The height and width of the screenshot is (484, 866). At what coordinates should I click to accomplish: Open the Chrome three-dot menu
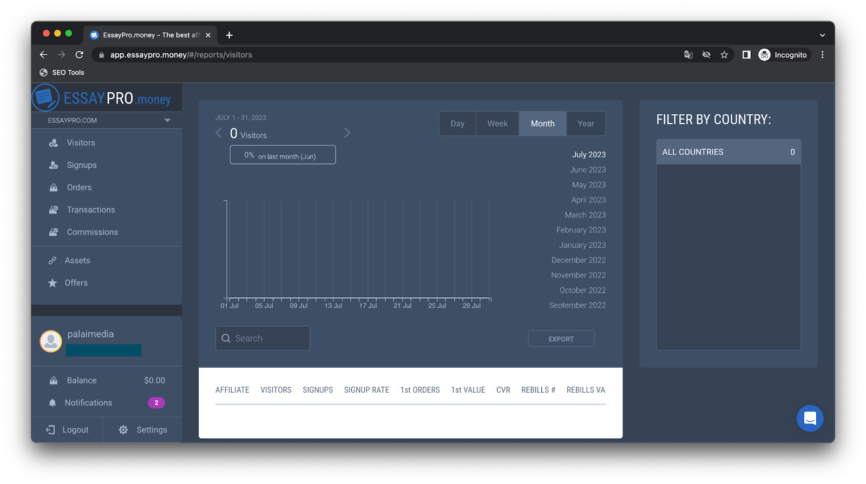pyautogui.click(x=822, y=55)
